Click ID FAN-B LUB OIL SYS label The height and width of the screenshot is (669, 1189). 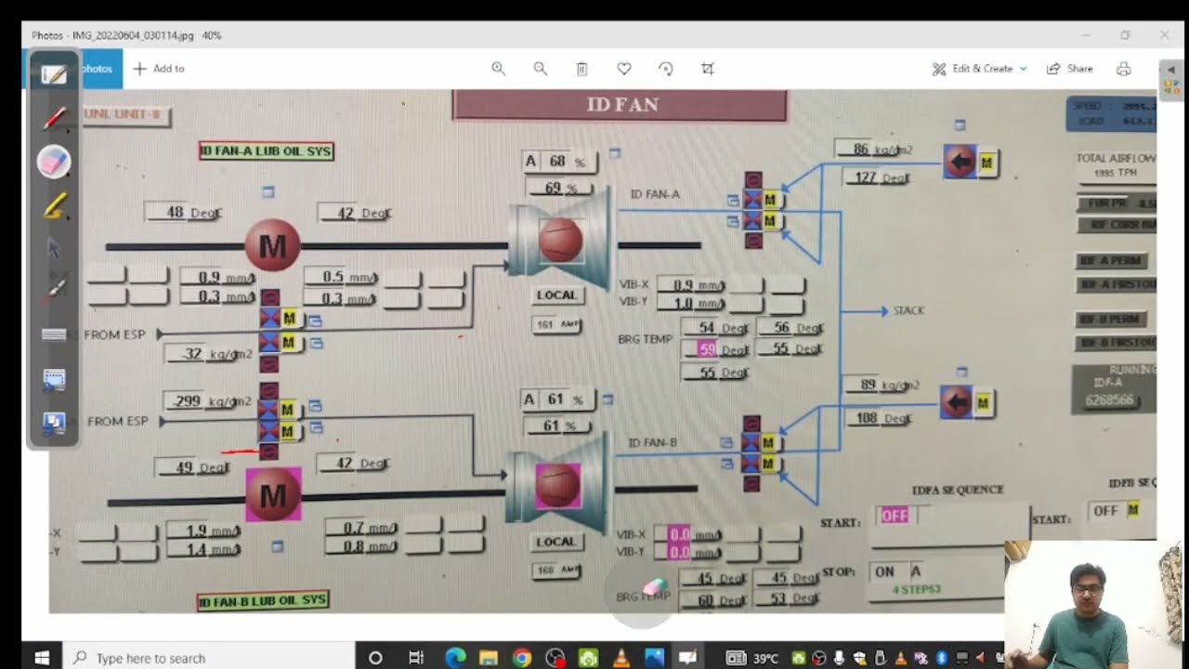(264, 601)
